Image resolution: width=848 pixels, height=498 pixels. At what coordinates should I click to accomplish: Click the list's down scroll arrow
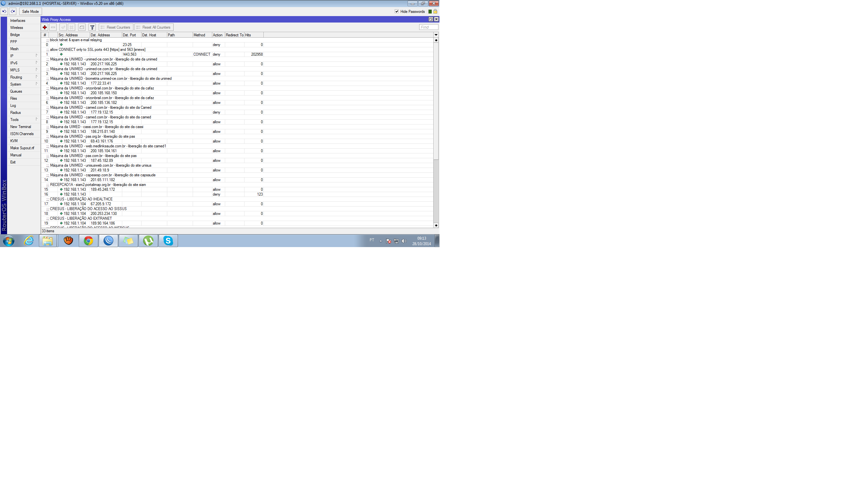click(x=436, y=226)
